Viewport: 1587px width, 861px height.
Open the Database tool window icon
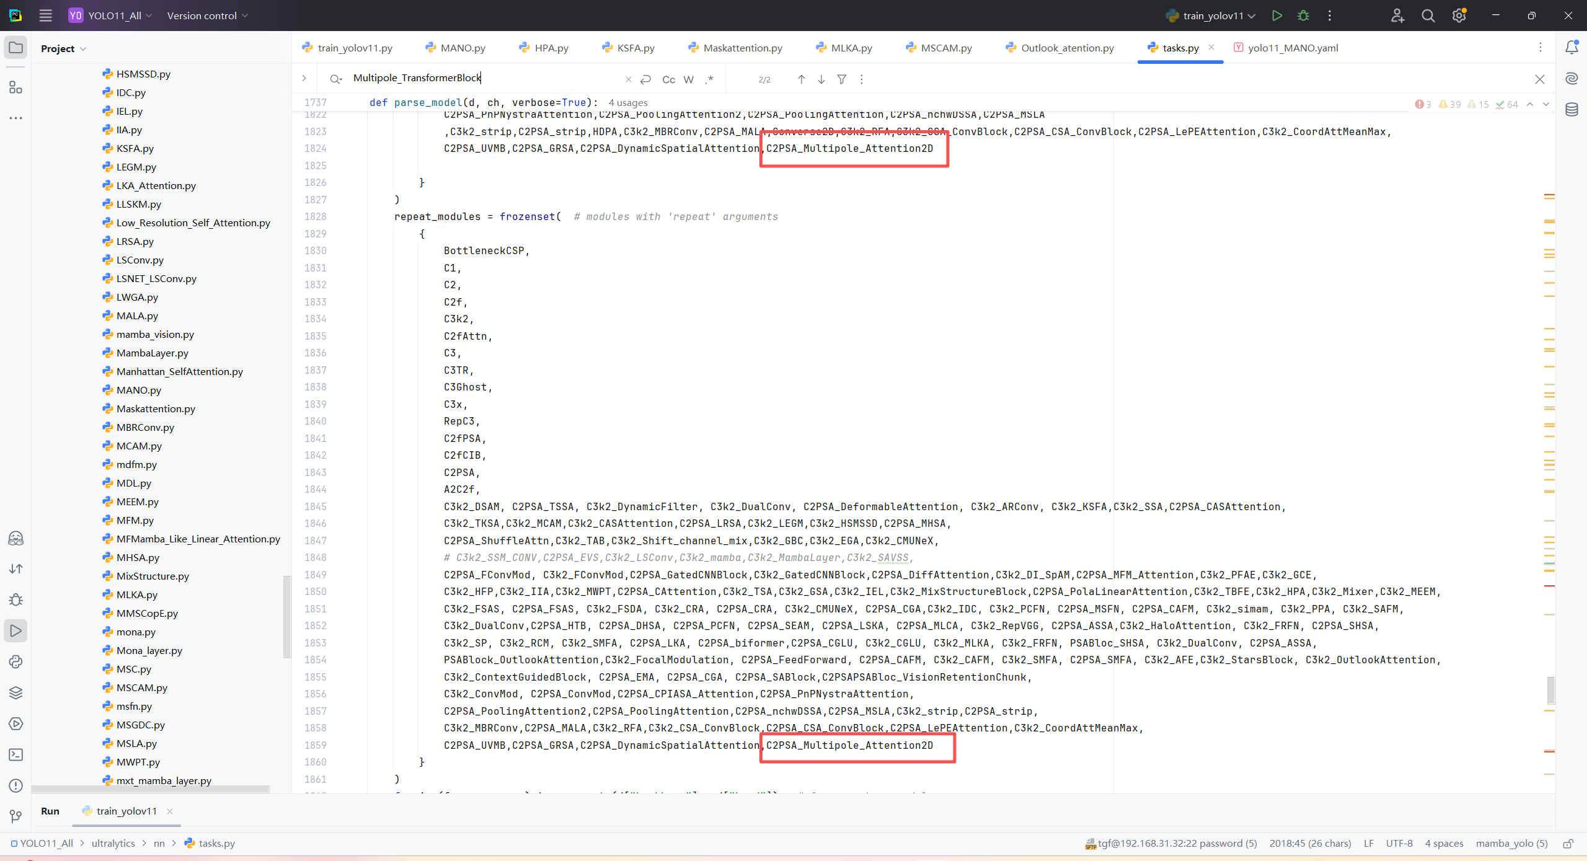coord(1572,110)
